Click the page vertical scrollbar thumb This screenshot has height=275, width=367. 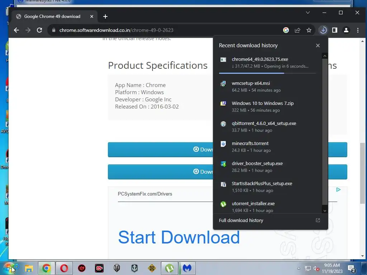point(362,173)
